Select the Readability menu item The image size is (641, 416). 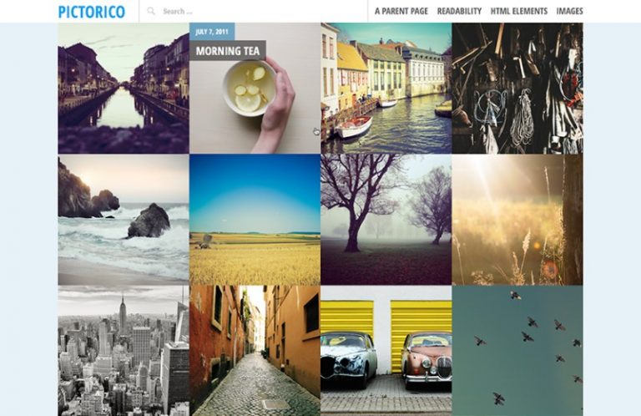click(459, 11)
